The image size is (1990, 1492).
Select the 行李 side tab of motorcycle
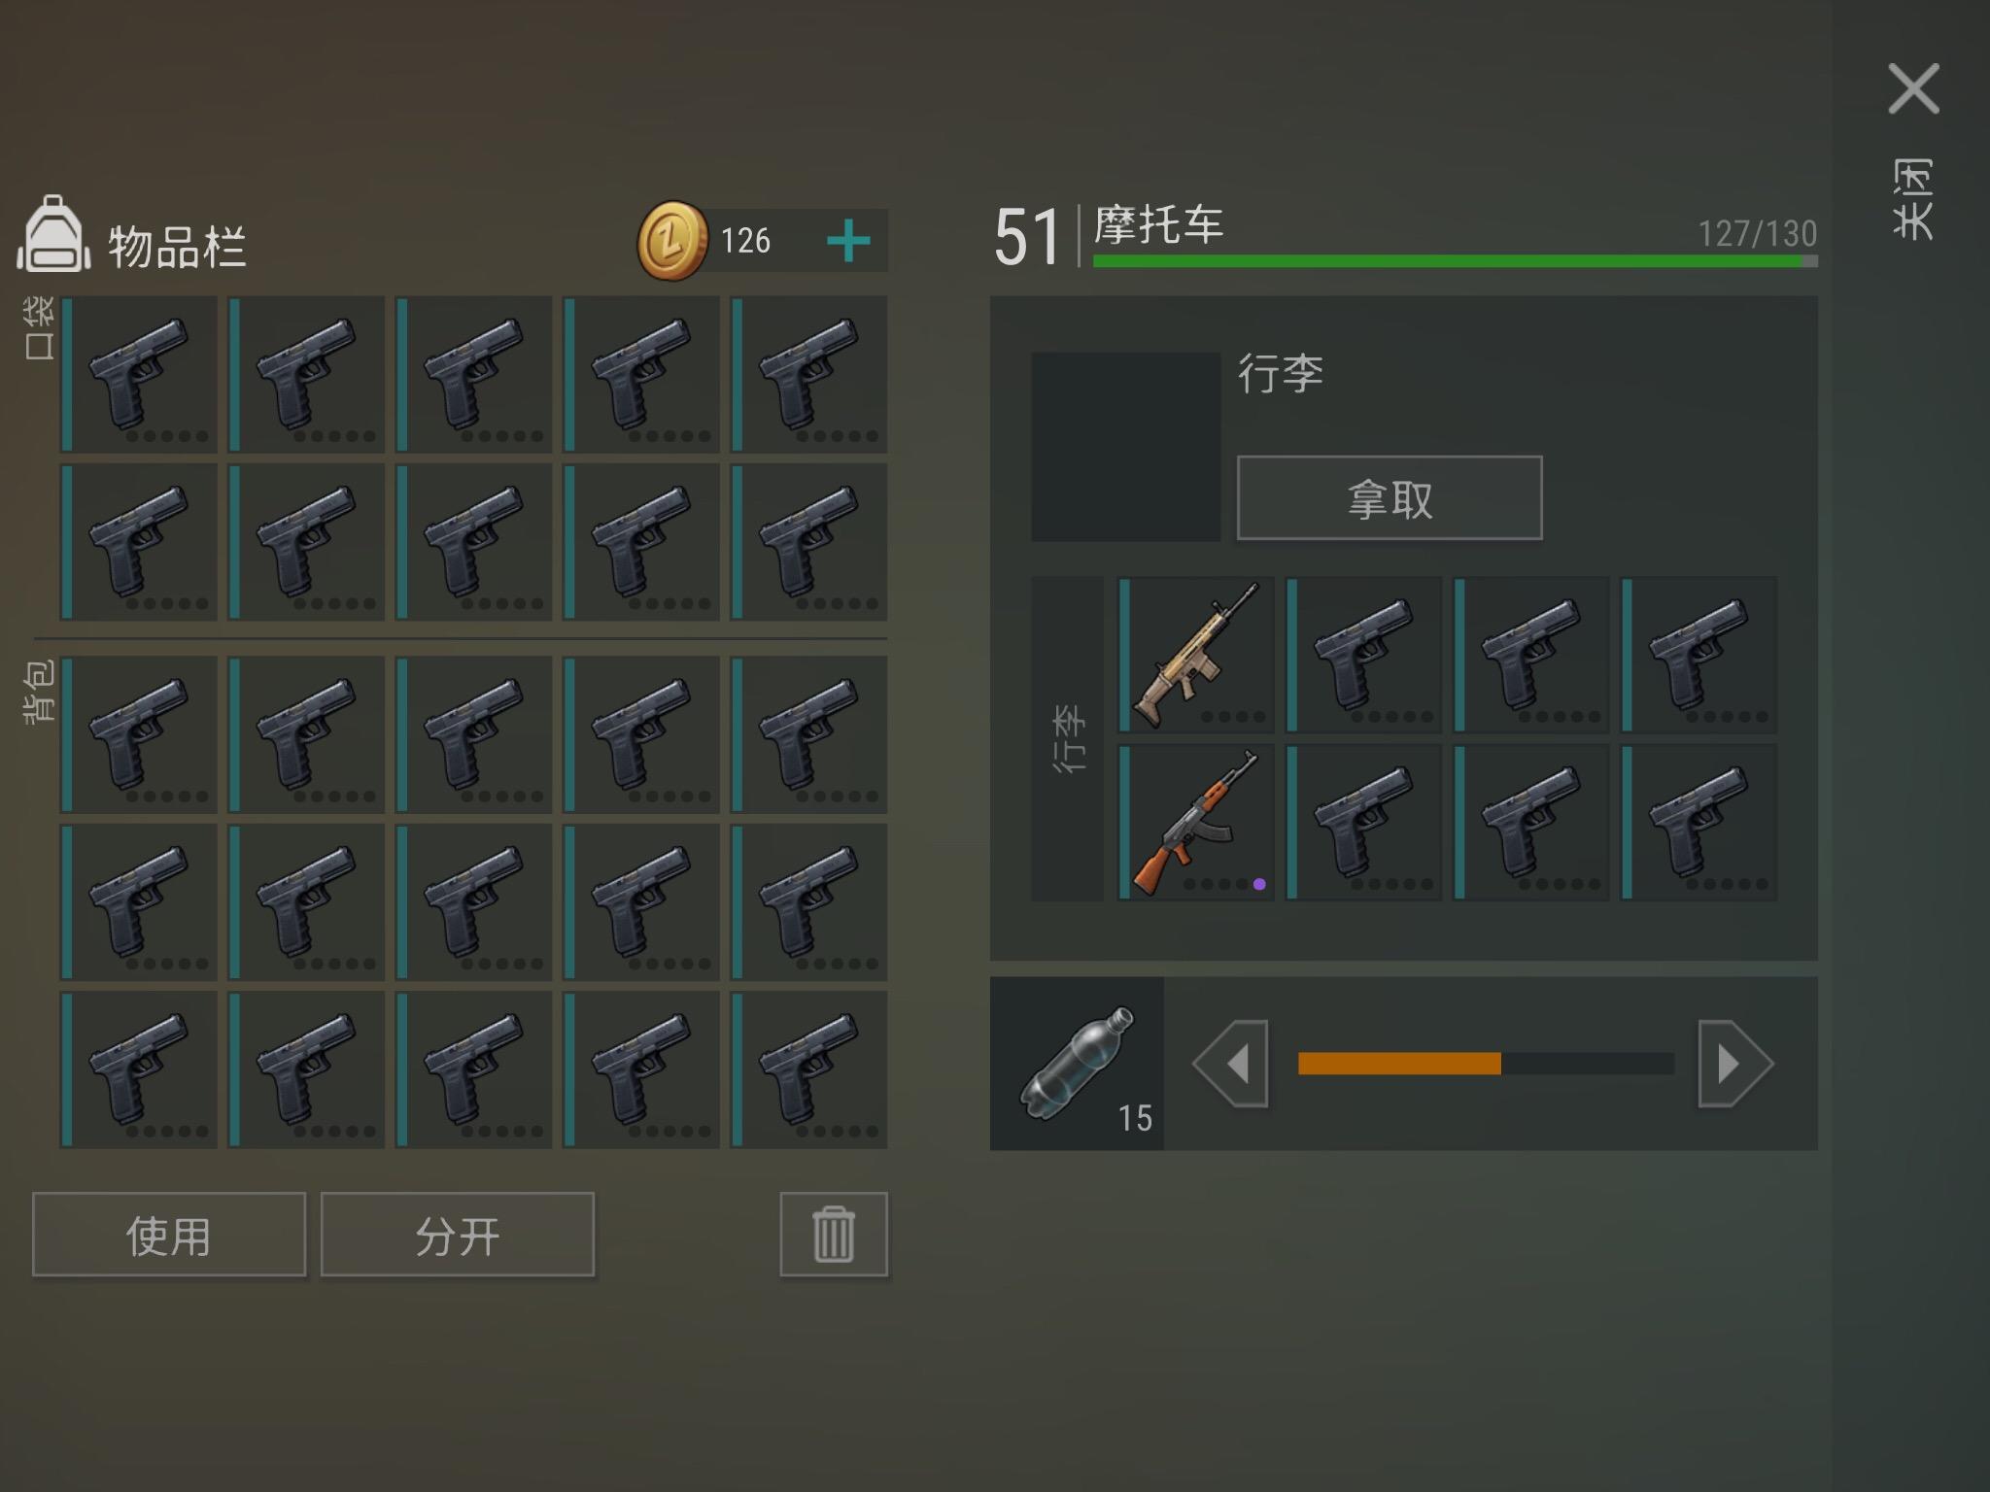click(x=1067, y=738)
